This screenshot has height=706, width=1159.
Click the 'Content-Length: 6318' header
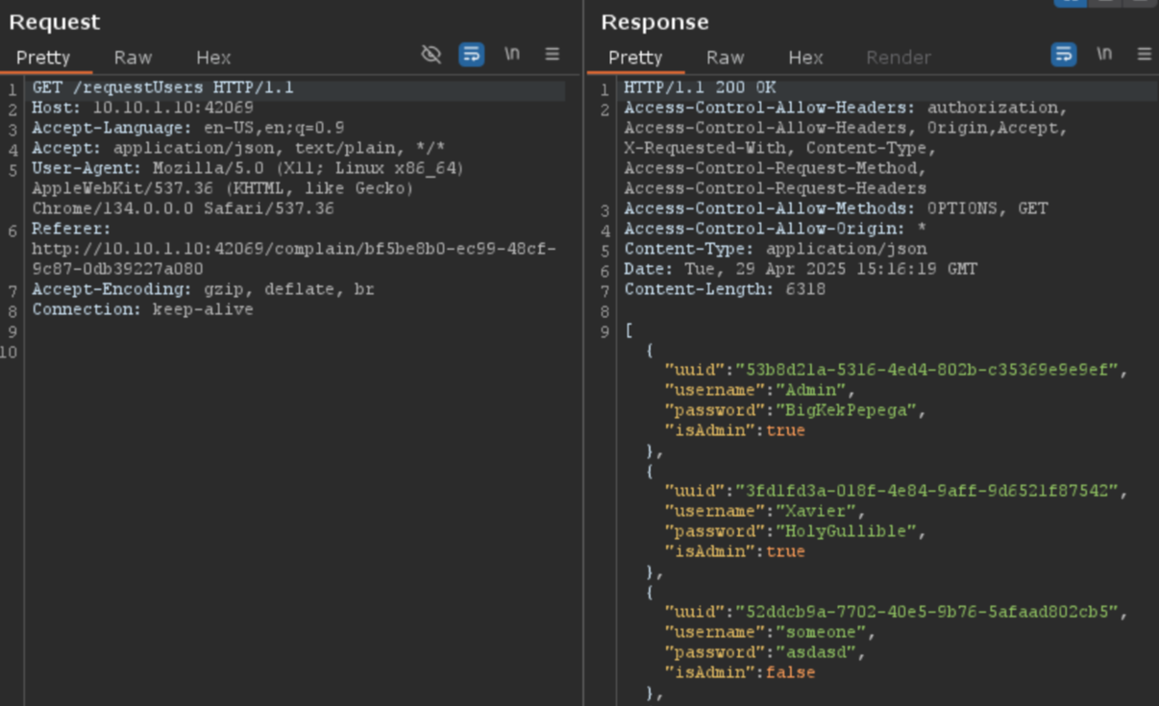pyautogui.click(x=725, y=289)
